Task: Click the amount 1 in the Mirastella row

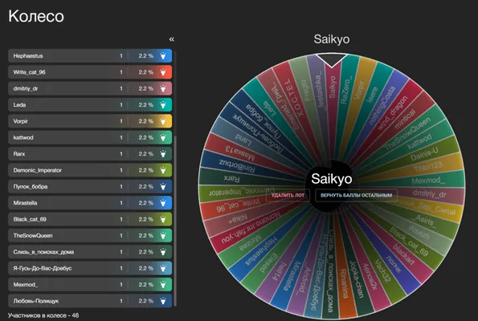Action: [121, 203]
